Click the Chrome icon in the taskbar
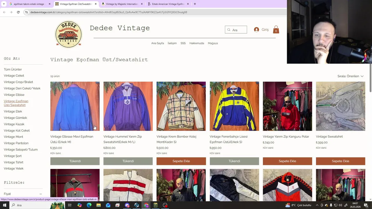The width and height of the screenshot is (372, 209). pos(146,205)
